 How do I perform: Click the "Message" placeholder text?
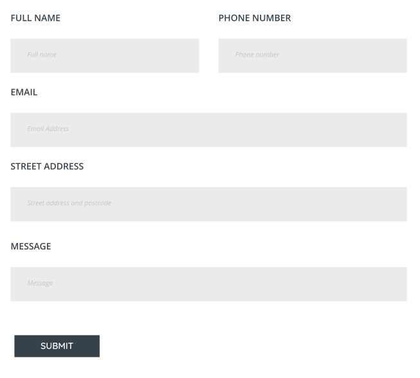[40, 283]
